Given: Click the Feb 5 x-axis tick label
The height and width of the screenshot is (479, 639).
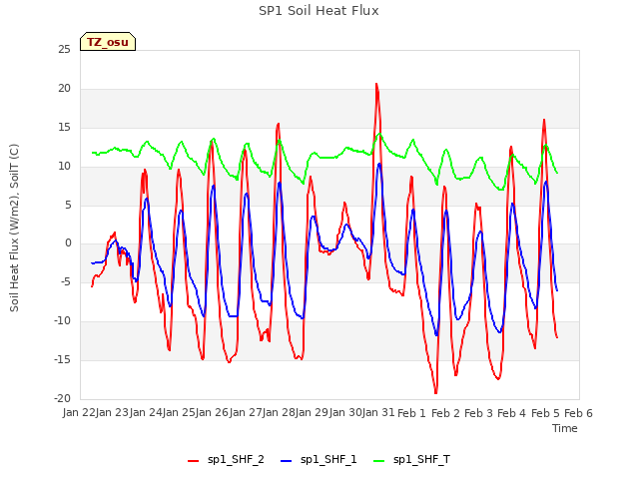Looking at the screenshot, I should pyautogui.click(x=545, y=413).
